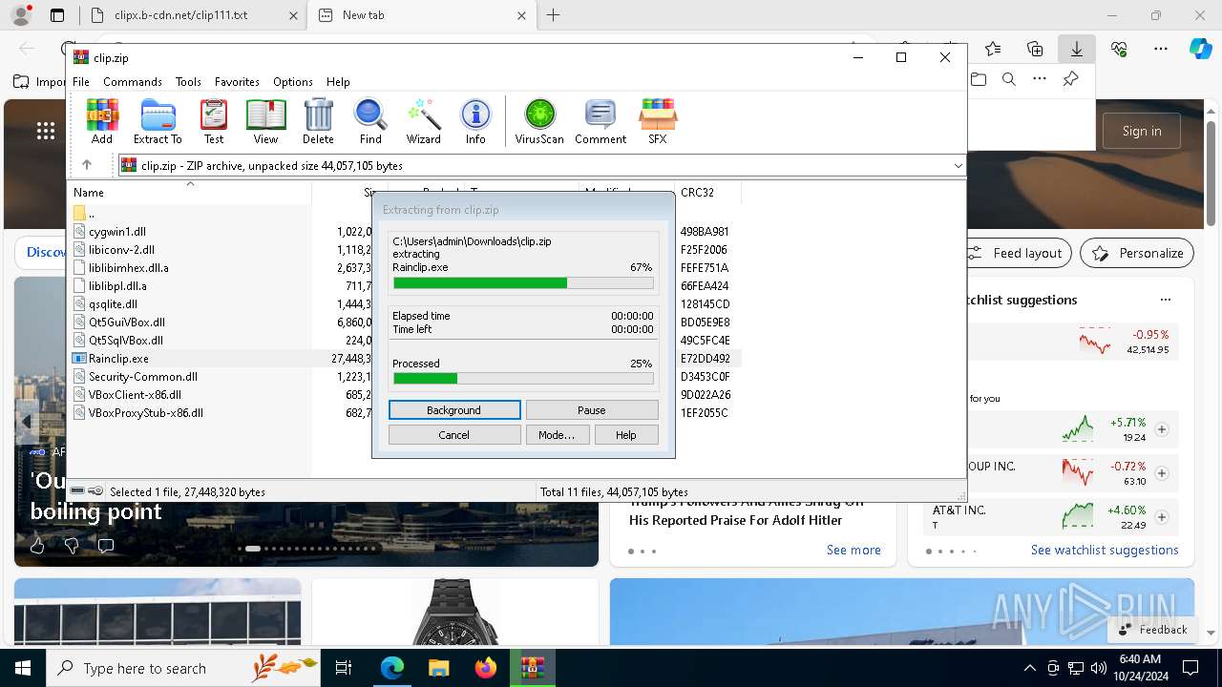The height and width of the screenshot is (687, 1222).
Task: Click the Background button in extraction dialog
Action: [454, 410]
